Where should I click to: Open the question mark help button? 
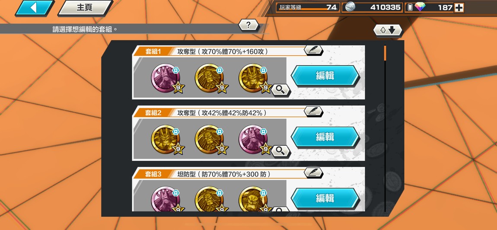[x=248, y=25]
